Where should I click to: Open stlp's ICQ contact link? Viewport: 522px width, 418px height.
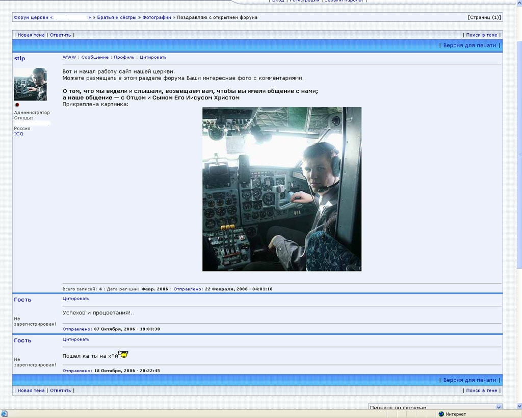[x=18, y=134]
